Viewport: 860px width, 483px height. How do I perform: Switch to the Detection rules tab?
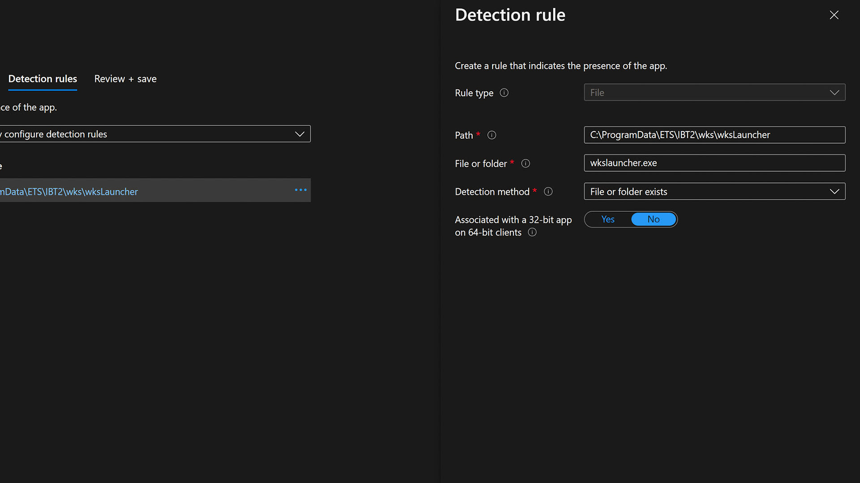[43, 79]
